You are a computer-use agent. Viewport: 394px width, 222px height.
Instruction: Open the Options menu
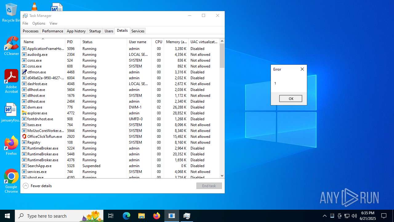coord(39,23)
